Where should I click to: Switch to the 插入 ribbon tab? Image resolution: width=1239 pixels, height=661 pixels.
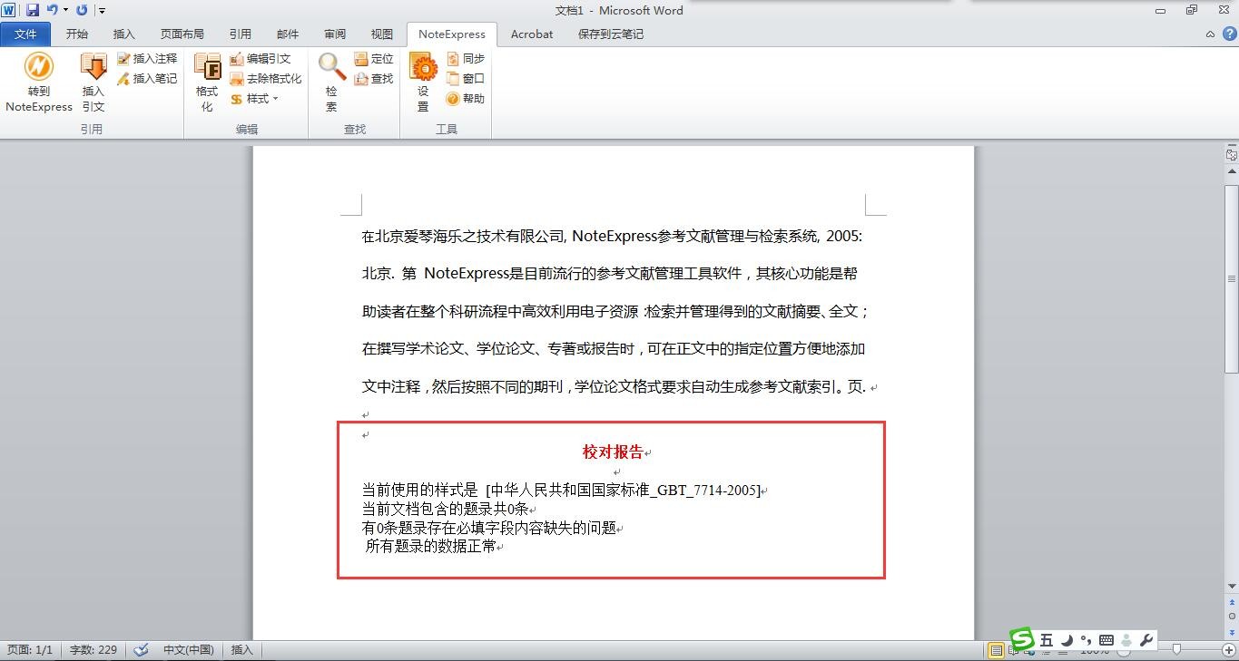coord(123,34)
